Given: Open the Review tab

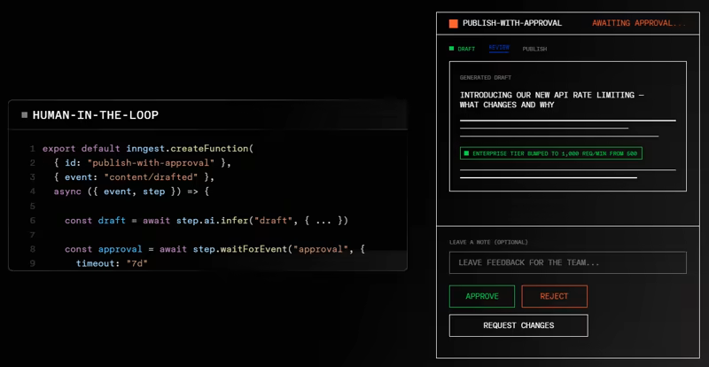Looking at the screenshot, I should 499,48.
